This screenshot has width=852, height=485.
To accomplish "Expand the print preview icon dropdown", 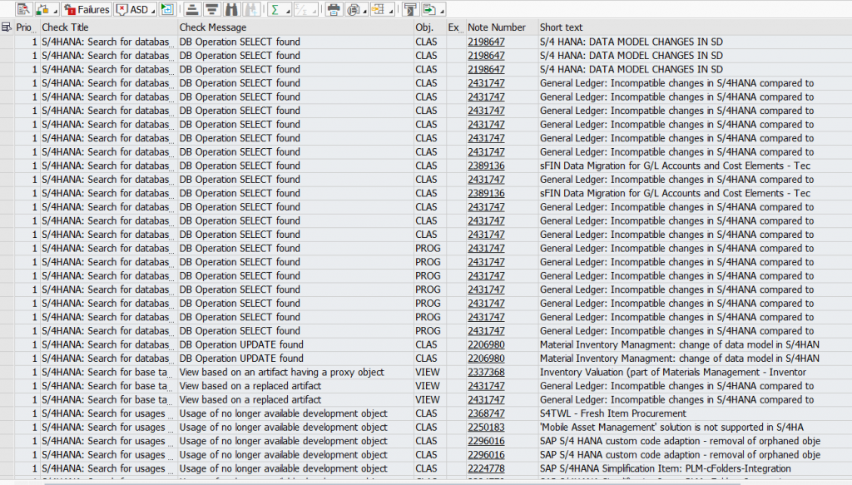I will point(364,12).
